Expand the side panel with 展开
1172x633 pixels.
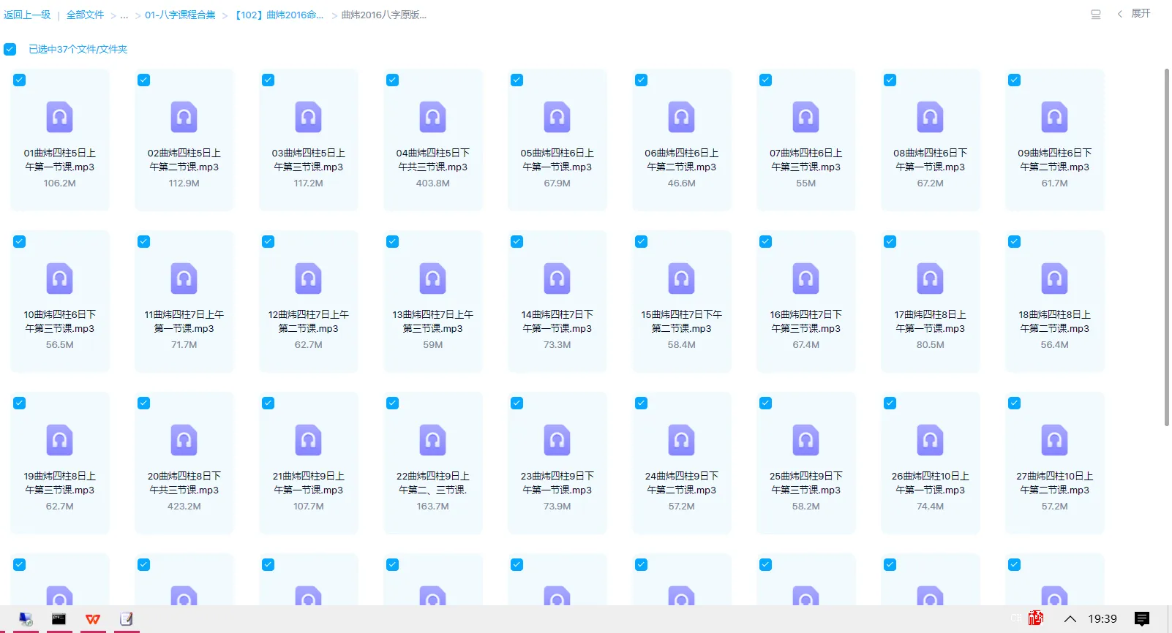click(1140, 14)
